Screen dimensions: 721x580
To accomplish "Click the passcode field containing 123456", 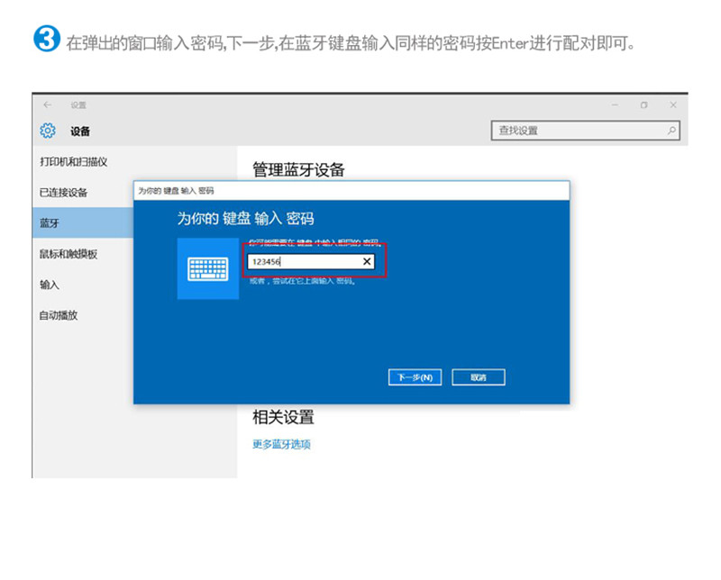I will pos(302,261).
